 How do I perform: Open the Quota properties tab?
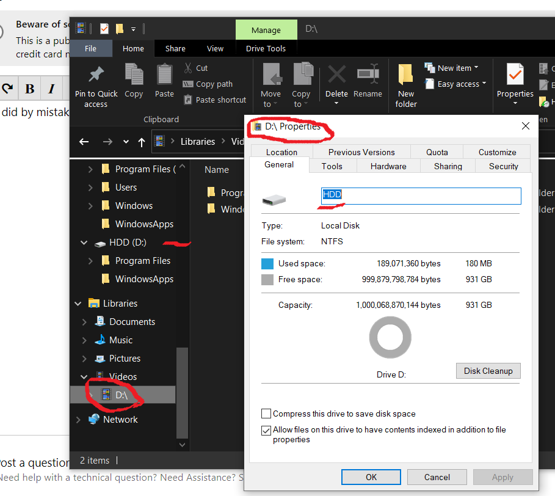click(437, 152)
